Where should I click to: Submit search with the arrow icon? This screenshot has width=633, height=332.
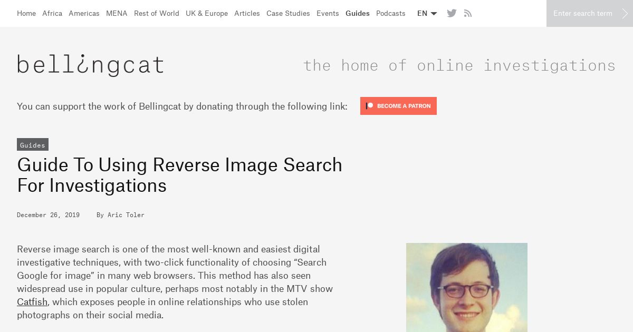pyautogui.click(x=625, y=13)
